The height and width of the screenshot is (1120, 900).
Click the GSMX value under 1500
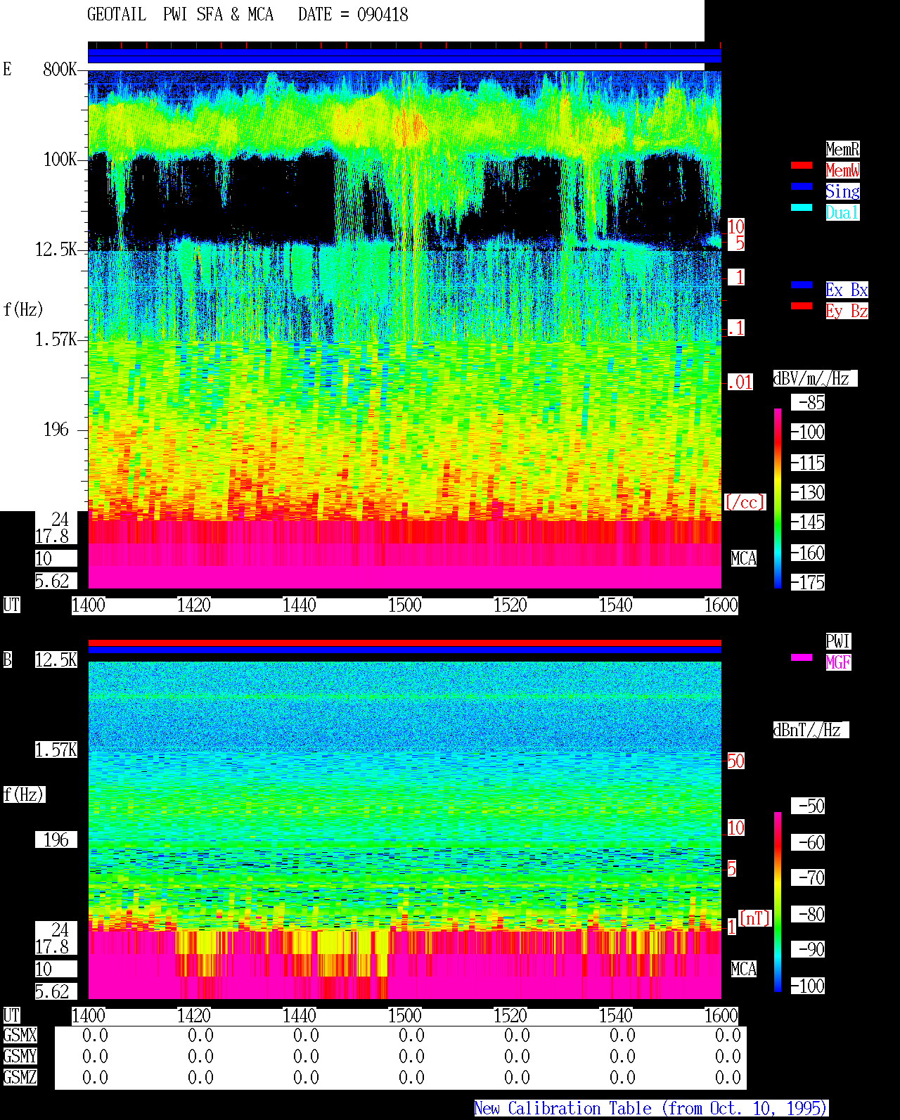tap(411, 1035)
